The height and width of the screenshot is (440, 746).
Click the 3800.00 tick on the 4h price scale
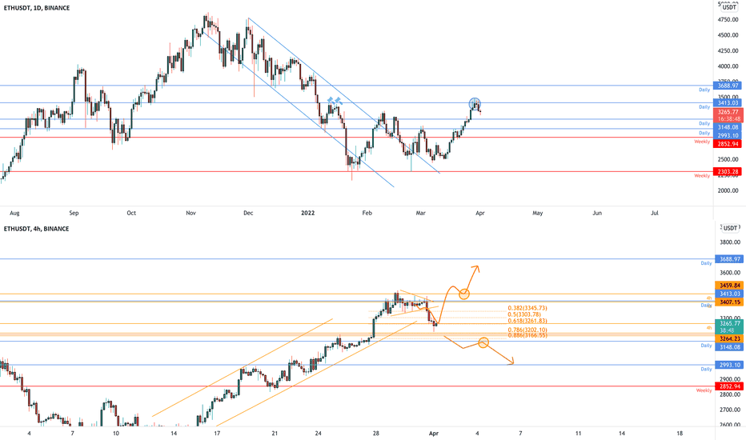coord(730,242)
